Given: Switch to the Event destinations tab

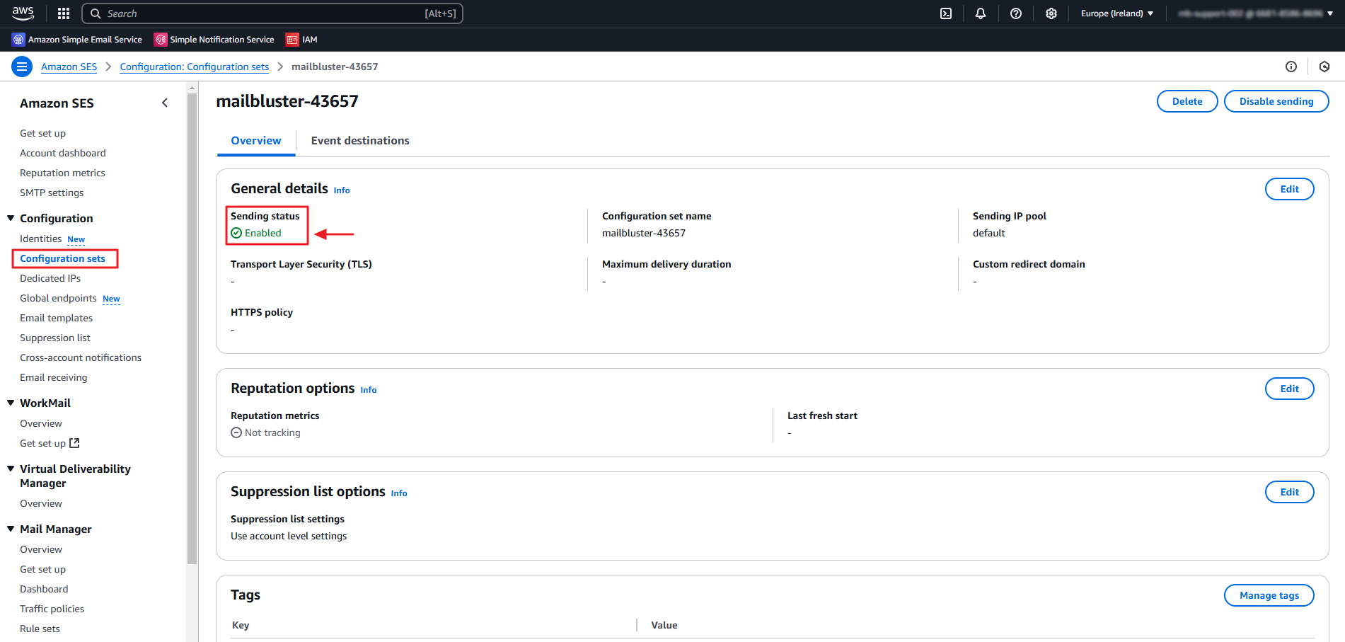Looking at the screenshot, I should (x=360, y=141).
